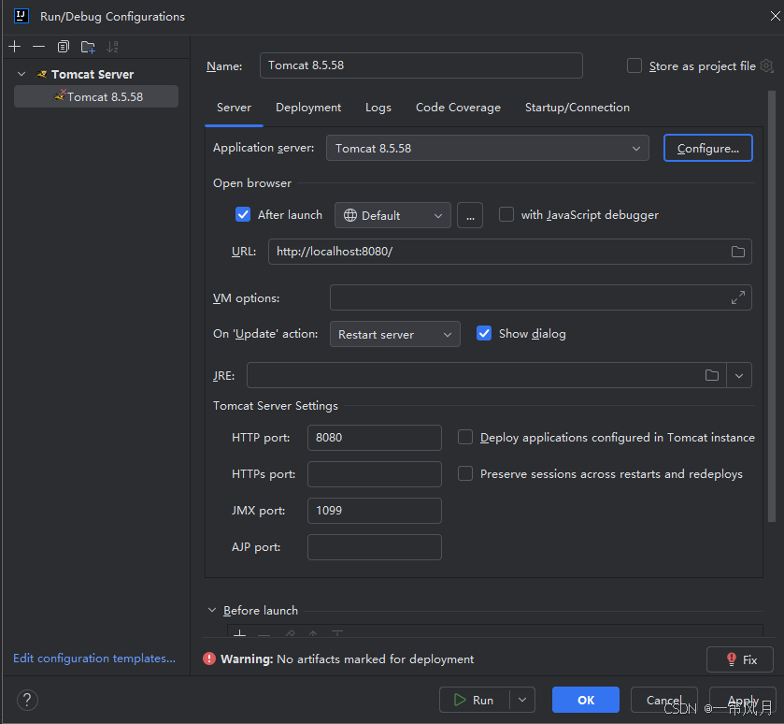Open browser selection ellipsis button
This screenshot has width=784, height=724.
click(x=470, y=215)
